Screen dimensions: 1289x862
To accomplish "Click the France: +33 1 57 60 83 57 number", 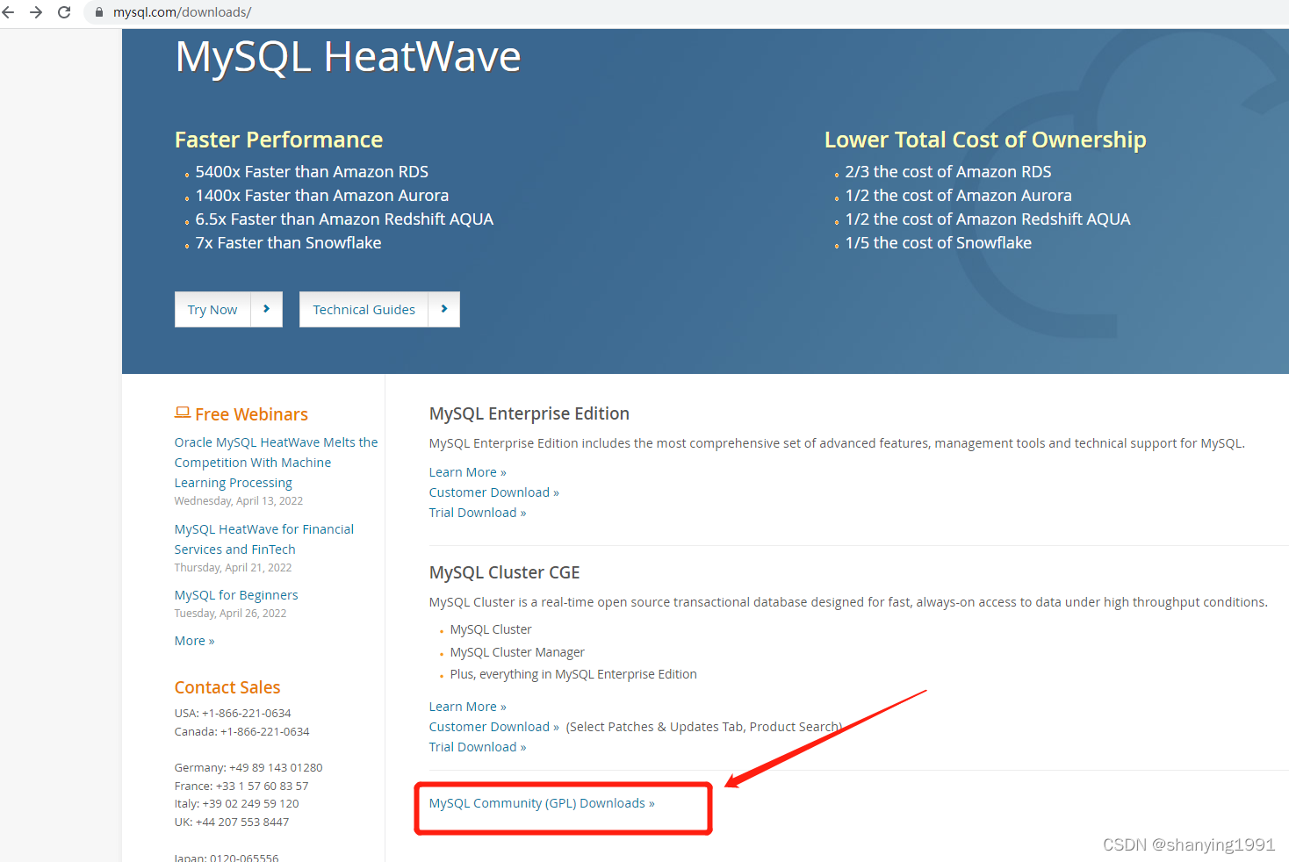I will (x=241, y=787).
